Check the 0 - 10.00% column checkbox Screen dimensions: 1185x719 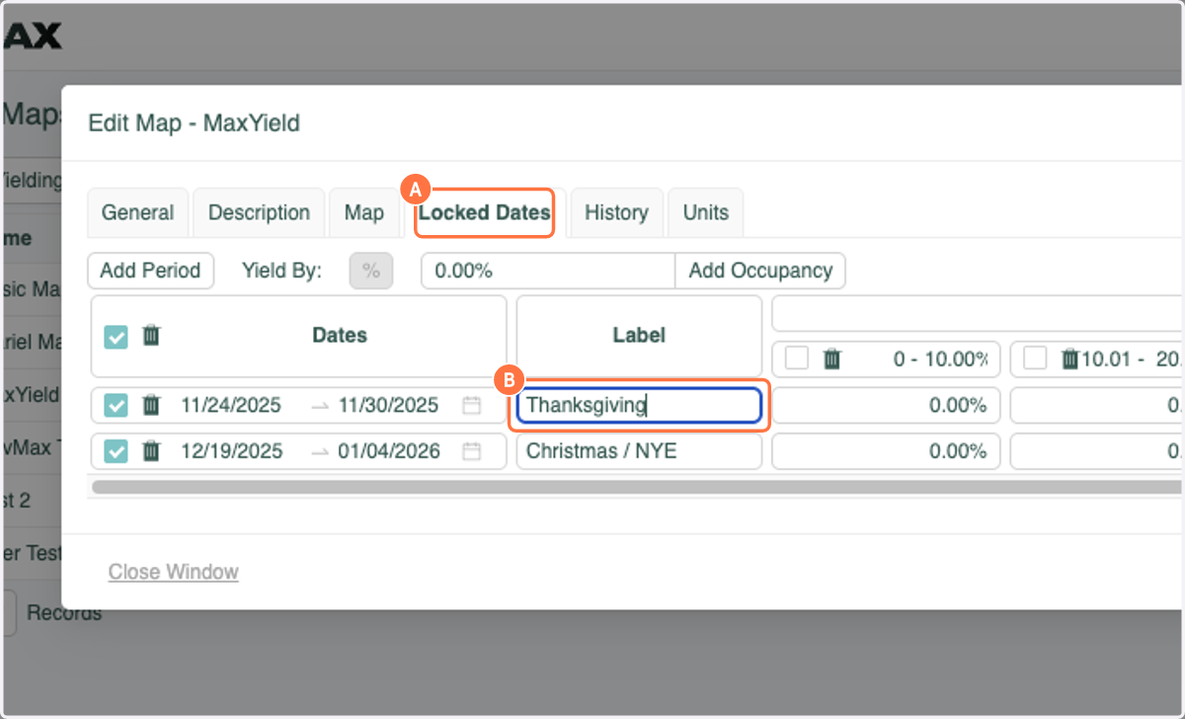point(797,359)
